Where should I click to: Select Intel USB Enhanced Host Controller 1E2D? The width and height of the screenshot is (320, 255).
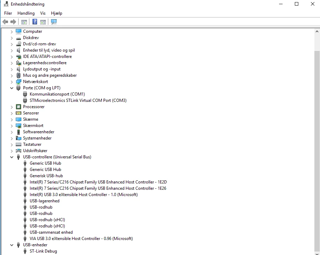[x=98, y=182]
